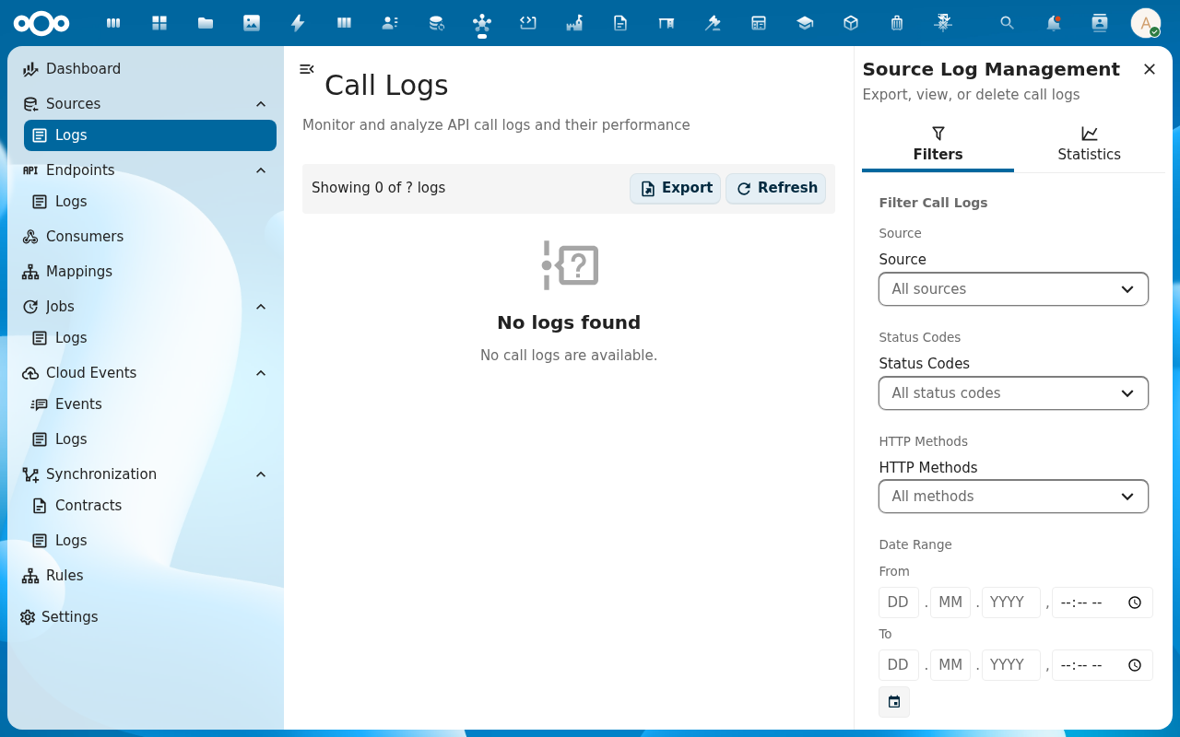Open the document page app icon in top bar
Viewport: 1180px width, 737px height.
coord(620,23)
